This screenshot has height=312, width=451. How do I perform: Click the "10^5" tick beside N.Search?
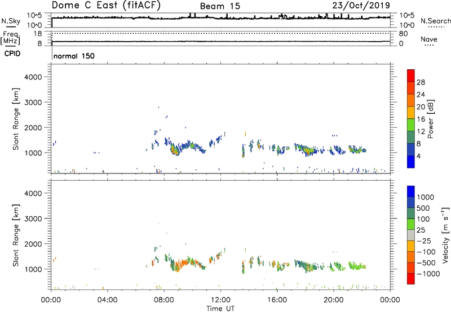pyautogui.click(x=407, y=16)
